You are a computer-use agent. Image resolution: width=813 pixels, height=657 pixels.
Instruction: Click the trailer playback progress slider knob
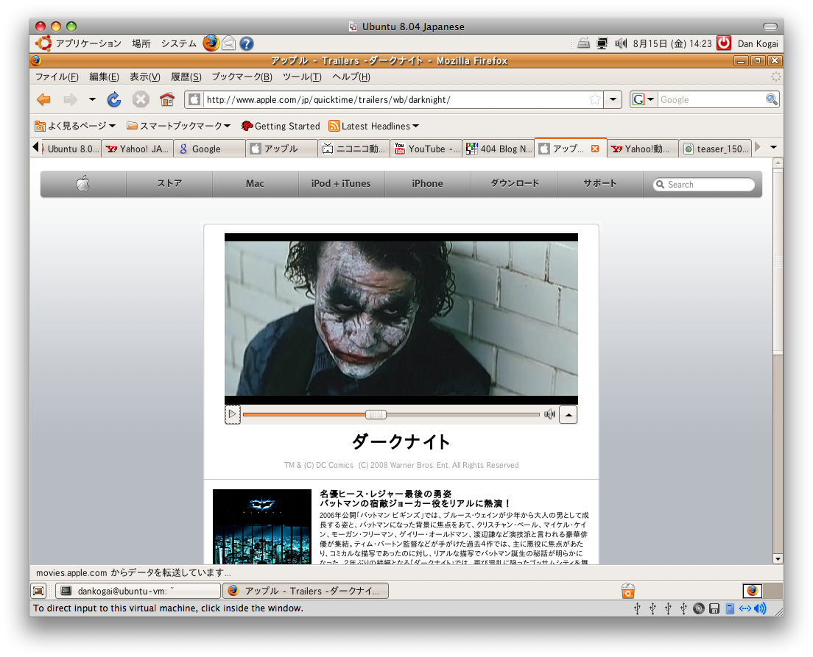pos(376,414)
